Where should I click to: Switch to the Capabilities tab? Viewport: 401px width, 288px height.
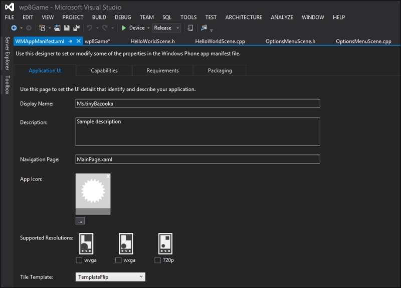click(104, 70)
